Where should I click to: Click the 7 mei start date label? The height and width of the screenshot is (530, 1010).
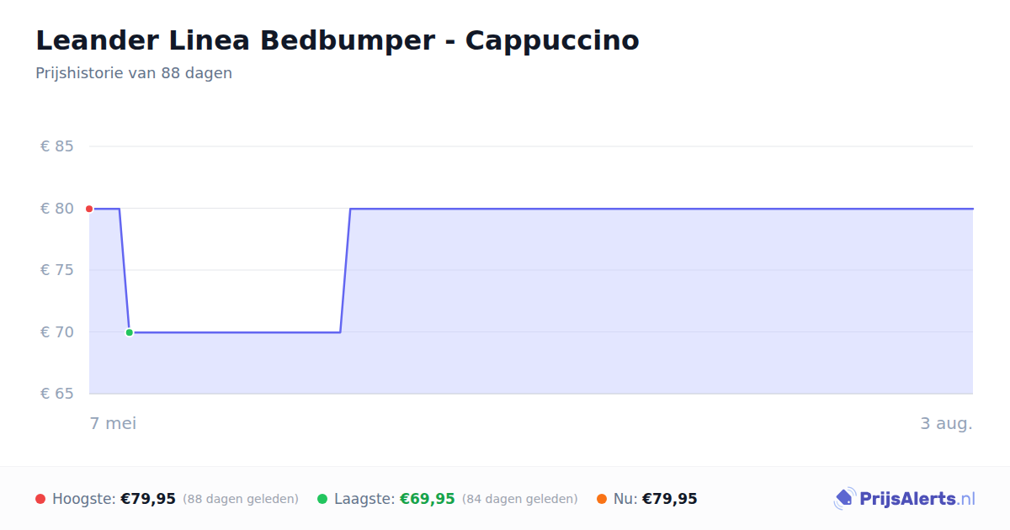(113, 423)
